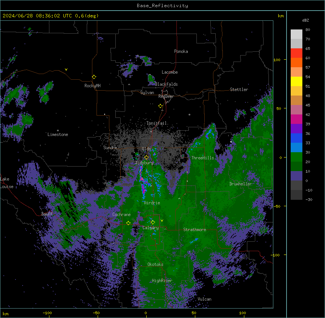The image size is (325, 318).
Task: Click the Ponoka label
Action: click(181, 51)
